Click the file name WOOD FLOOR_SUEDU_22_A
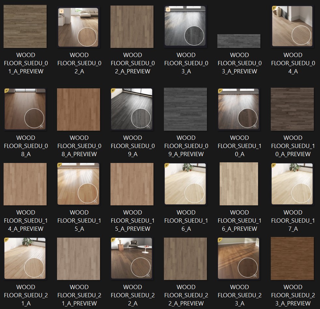The width and height of the screenshot is (320, 309). 133,295
